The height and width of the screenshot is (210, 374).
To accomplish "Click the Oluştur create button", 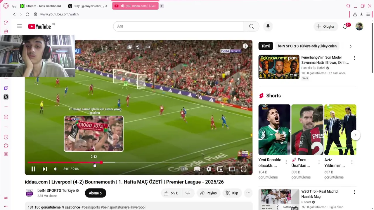I will 326,27.
